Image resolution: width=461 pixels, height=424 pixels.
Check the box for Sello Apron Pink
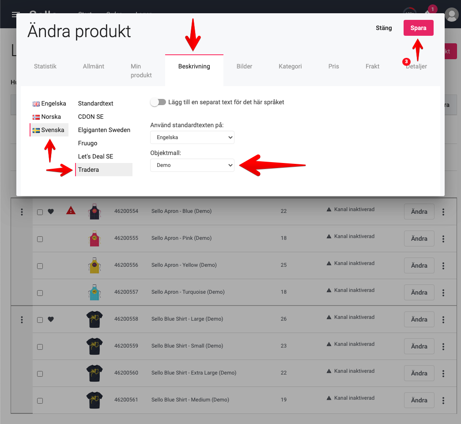click(40, 239)
